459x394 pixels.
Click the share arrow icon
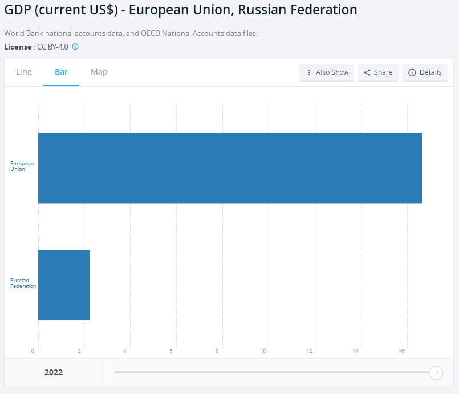(367, 73)
